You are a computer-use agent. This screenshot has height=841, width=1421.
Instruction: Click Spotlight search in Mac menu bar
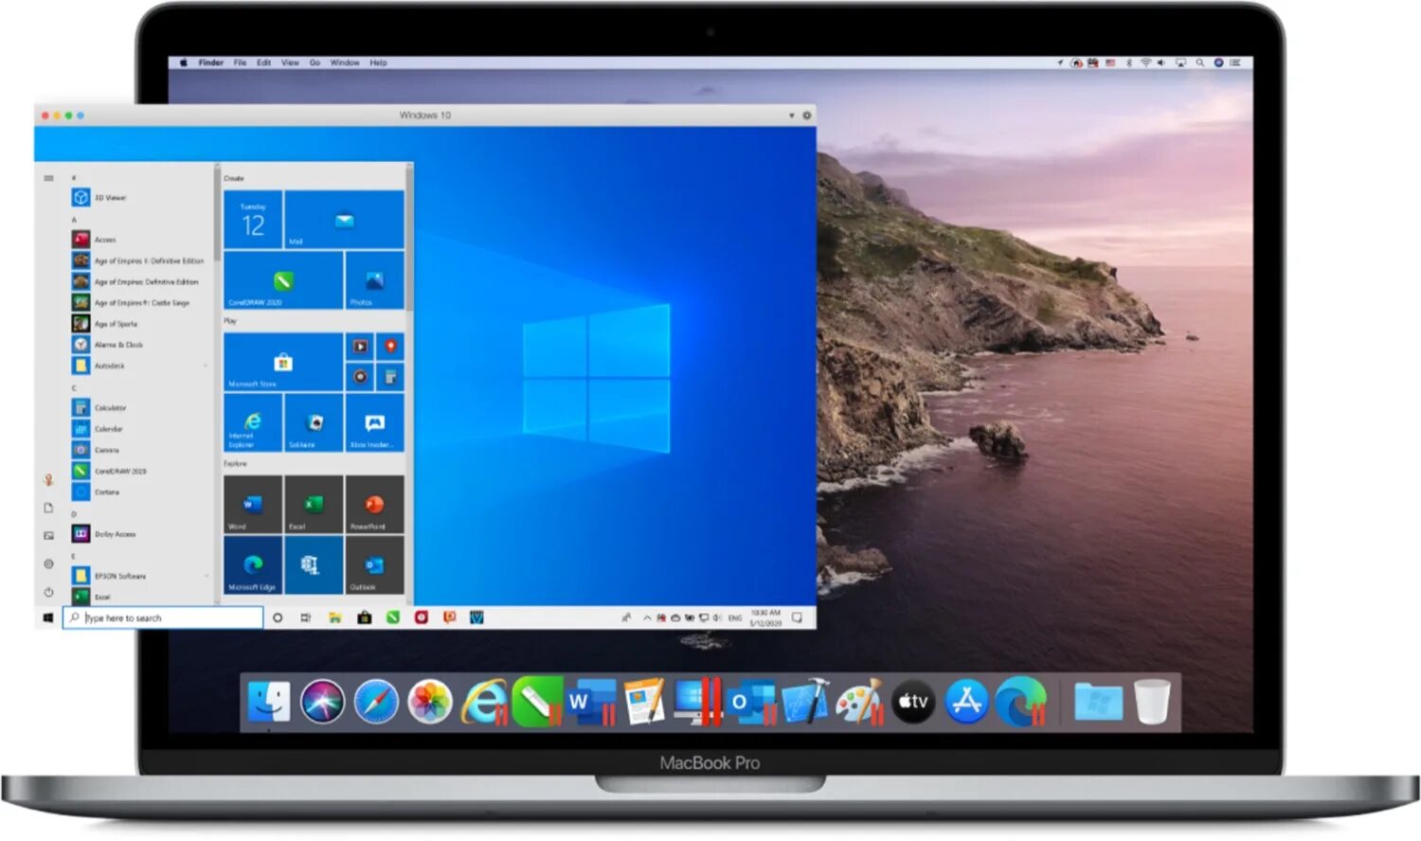click(1199, 63)
